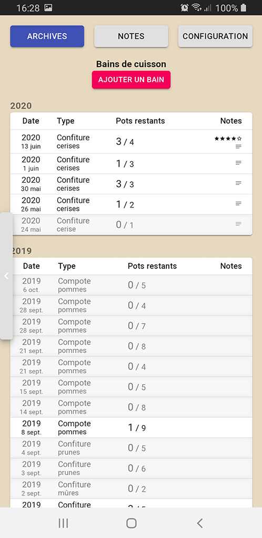Open note icon for 30 mai row
The height and width of the screenshot is (538, 262).
(238, 183)
